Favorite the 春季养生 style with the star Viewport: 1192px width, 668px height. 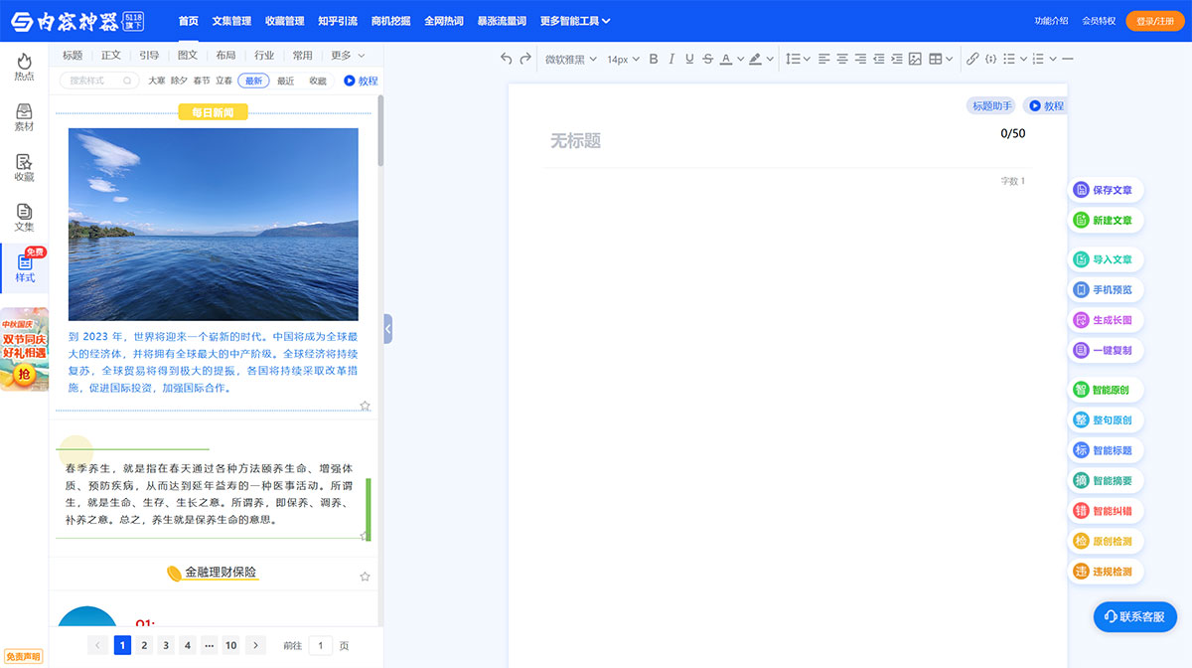[x=365, y=535]
